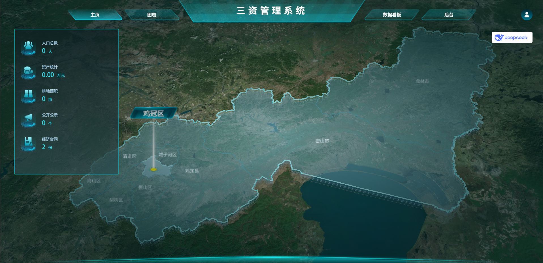Click the farmland area grid icon
543x263 pixels.
point(28,95)
